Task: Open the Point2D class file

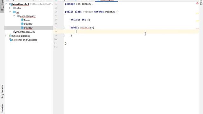Action: pos(28,24)
